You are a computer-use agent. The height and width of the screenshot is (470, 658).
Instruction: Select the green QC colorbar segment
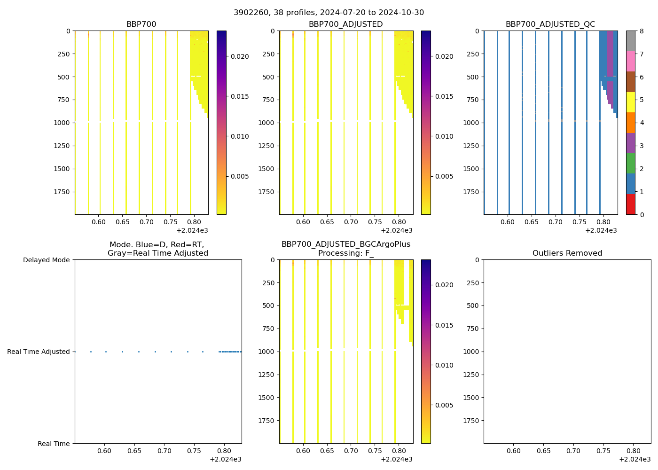(x=630, y=164)
